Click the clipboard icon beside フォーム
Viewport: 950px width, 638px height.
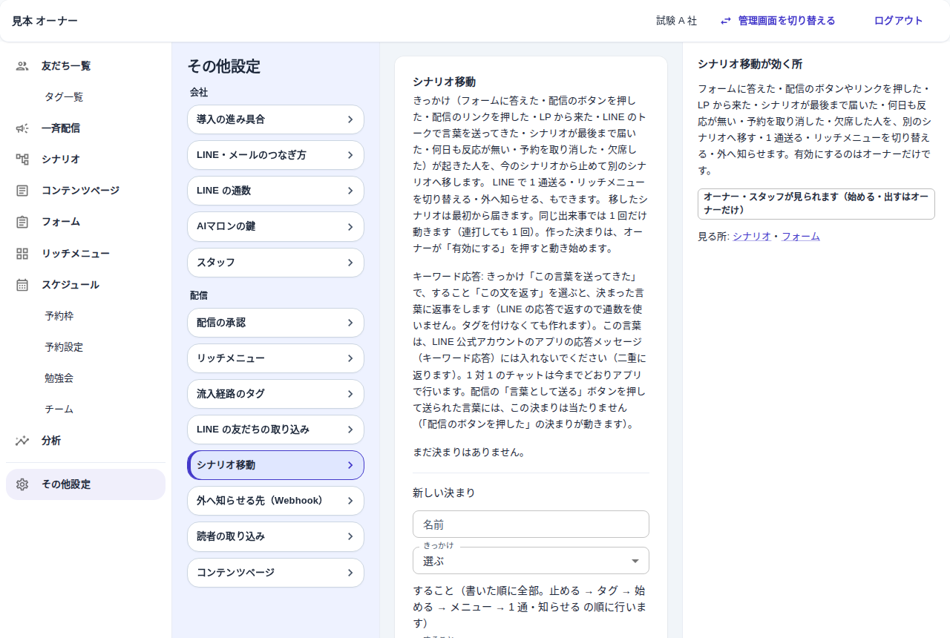click(x=22, y=222)
